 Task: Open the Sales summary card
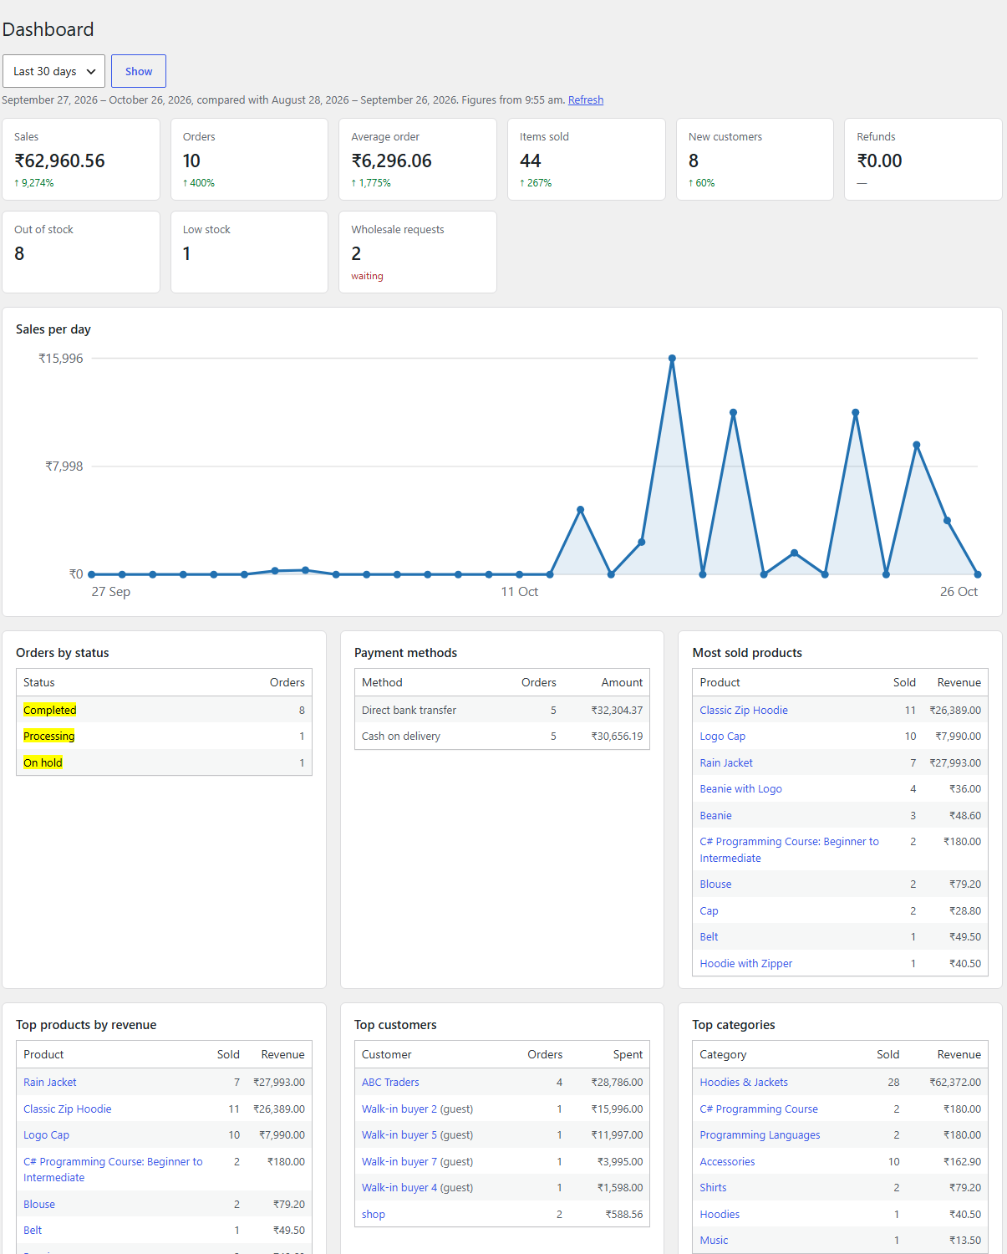81,159
